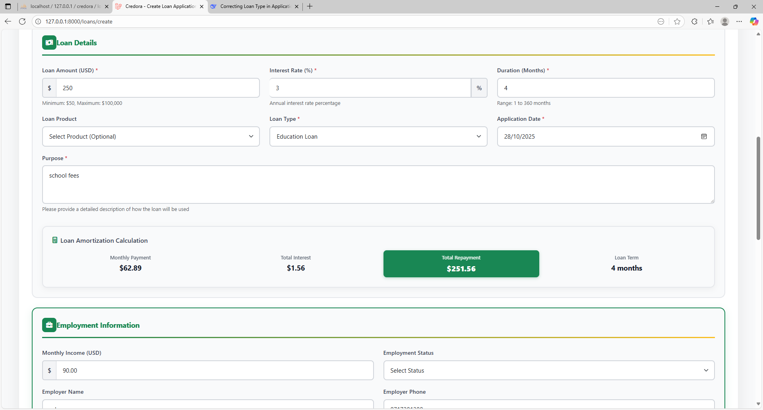Click the page vertical scrollbar thumb
This screenshot has width=763, height=410.
point(758,189)
